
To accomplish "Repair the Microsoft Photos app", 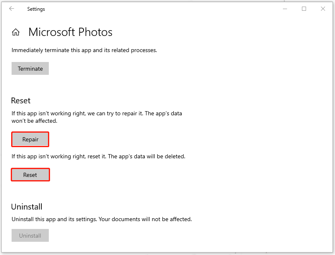I will pyautogui.click(x=30, y=139).
